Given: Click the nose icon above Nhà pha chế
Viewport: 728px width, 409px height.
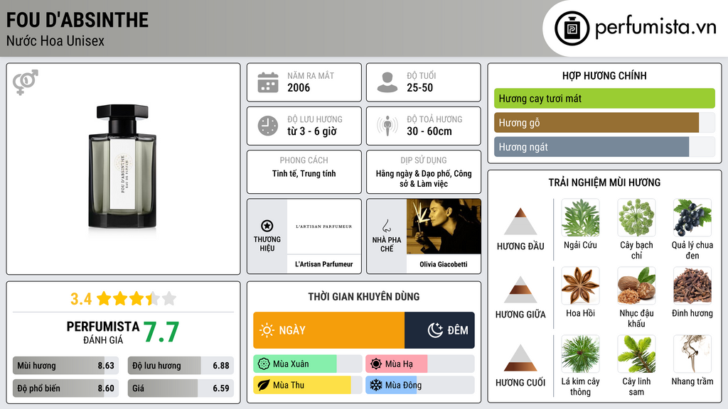Looking at the screenshot, I should (x=386, y=226).
